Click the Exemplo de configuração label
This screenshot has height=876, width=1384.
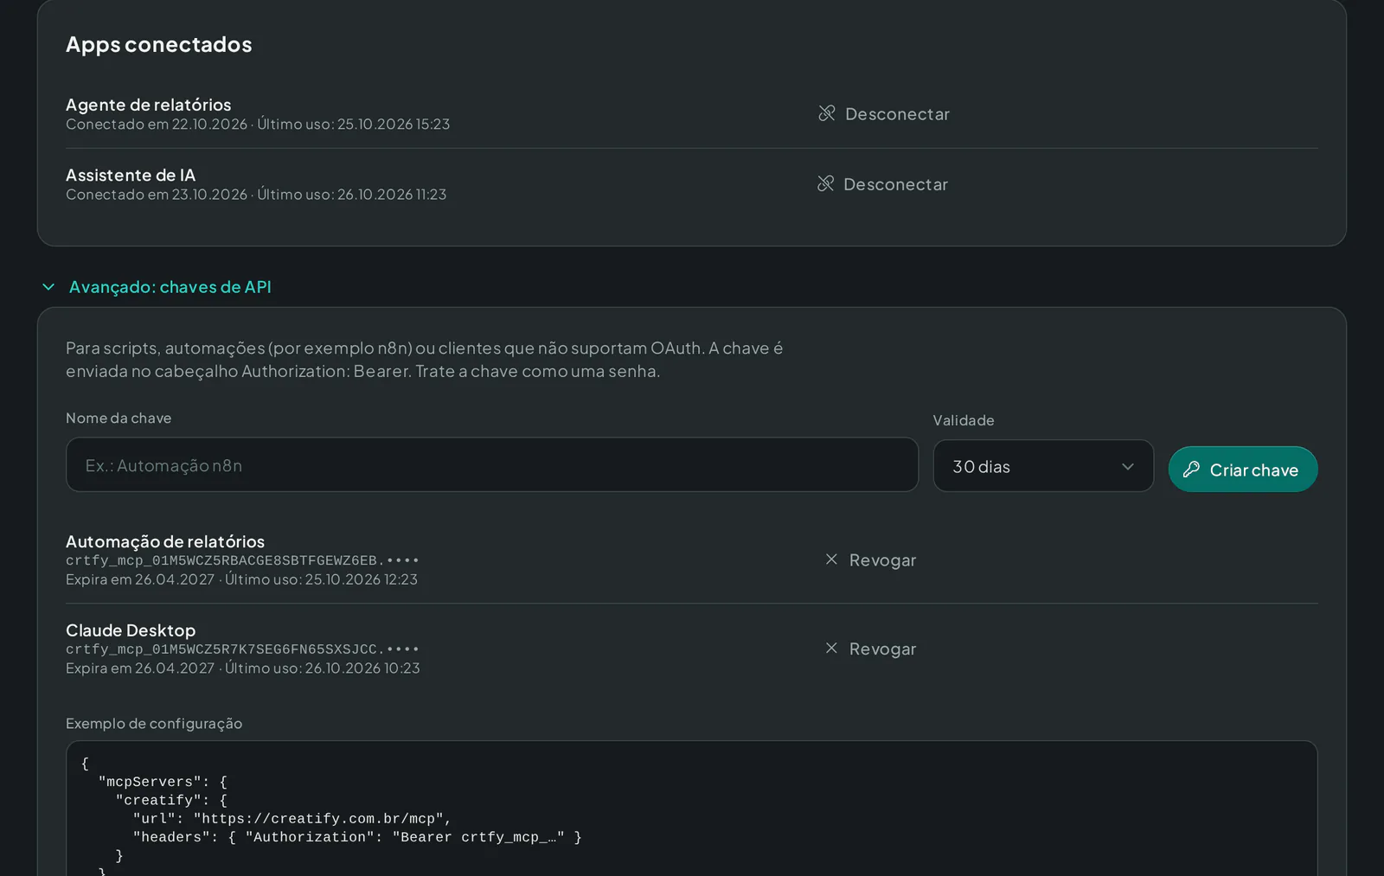154,723
